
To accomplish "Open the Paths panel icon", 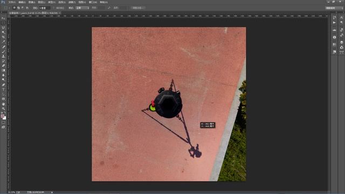I will [341, 52].
